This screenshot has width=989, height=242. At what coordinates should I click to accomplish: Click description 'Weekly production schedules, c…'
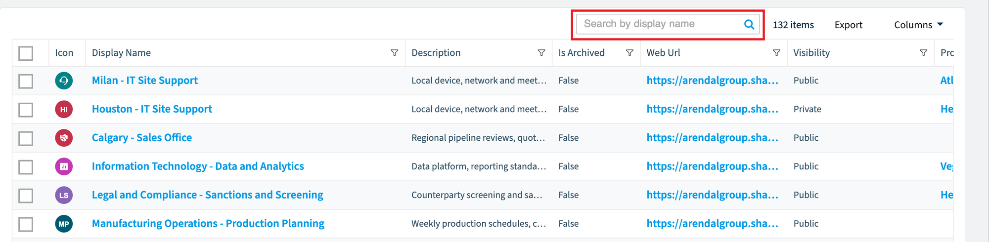[x=479, y=224]
